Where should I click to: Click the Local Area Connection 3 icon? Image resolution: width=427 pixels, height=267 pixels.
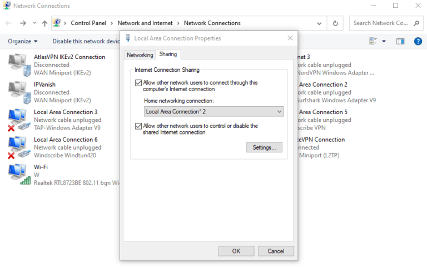pos(19,120)
